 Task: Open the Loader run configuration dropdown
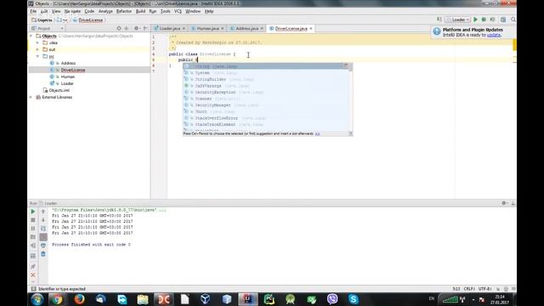pyautogui.click(x=457, y=20)
